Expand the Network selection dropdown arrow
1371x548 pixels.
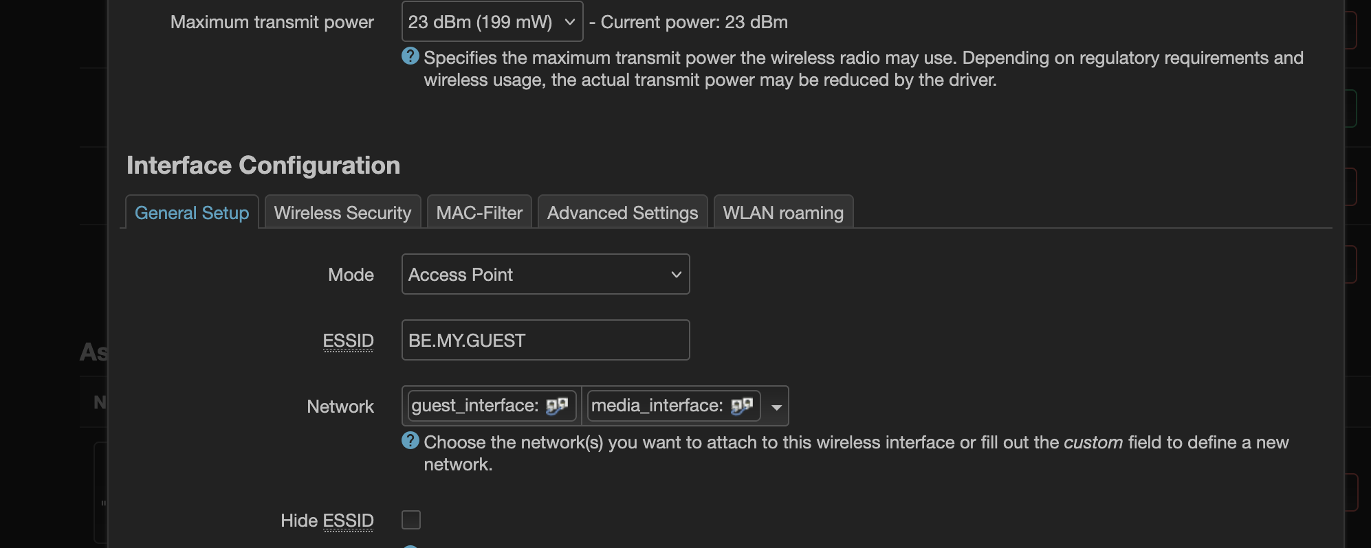point(776,407)
